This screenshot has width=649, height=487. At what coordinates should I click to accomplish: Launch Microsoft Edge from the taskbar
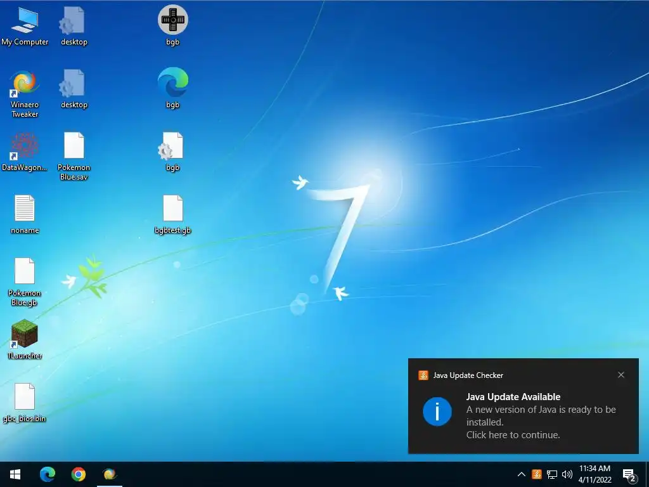click(x=47, y=474)
